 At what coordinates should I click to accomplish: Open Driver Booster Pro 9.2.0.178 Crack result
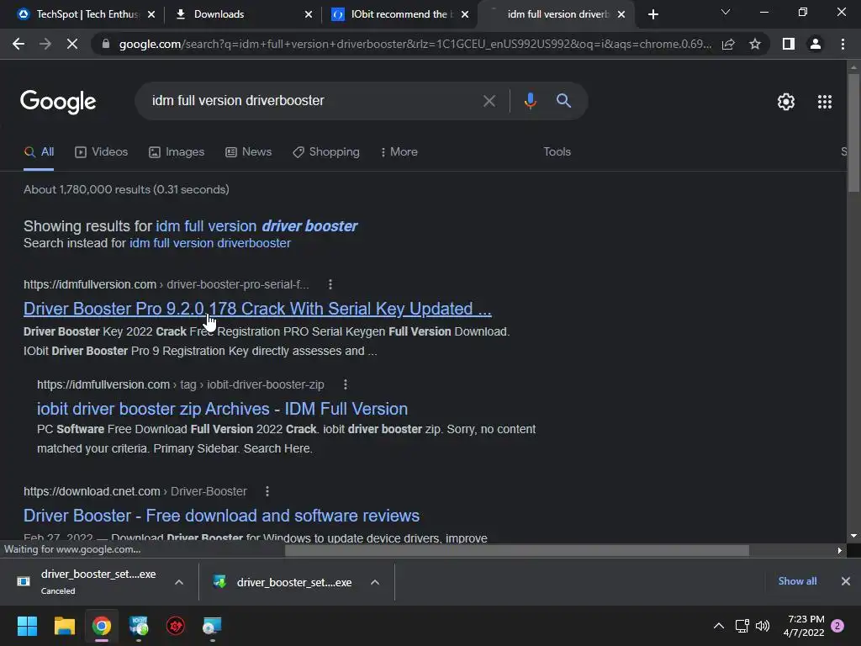[x=257, y=309]
